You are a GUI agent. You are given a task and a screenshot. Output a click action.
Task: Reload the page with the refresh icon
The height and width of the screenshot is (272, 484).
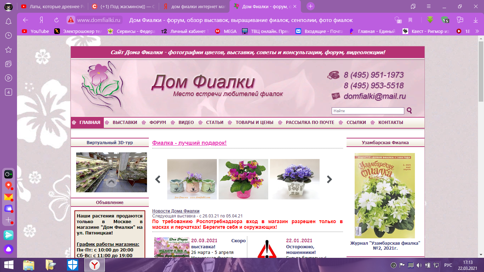point(56,20)
